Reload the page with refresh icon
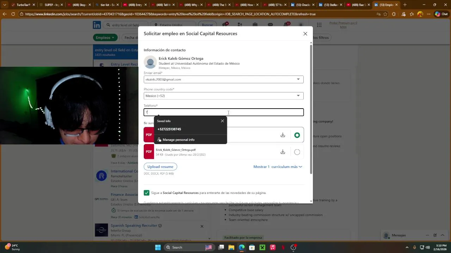 [x=13, y=14]
